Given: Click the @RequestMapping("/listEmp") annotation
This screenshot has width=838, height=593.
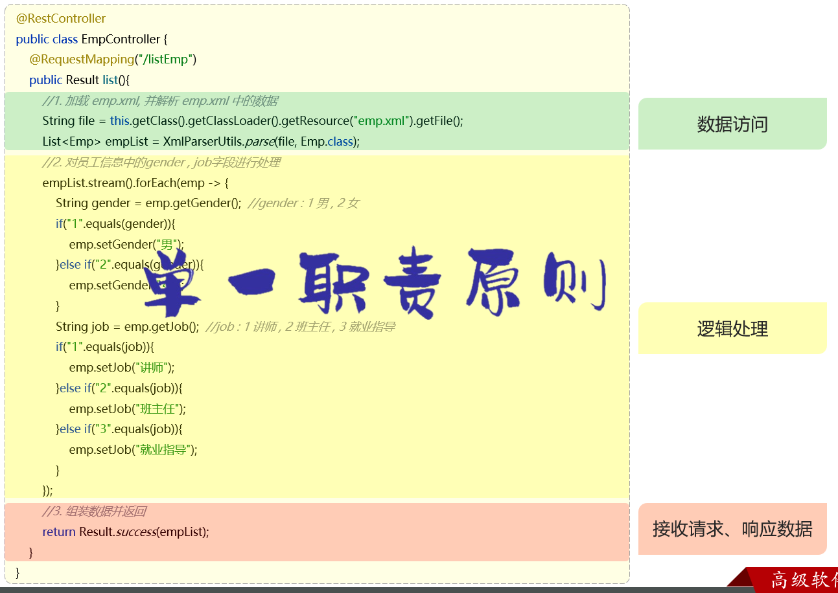Looking at the screenshot, I should tap(113, 60).
